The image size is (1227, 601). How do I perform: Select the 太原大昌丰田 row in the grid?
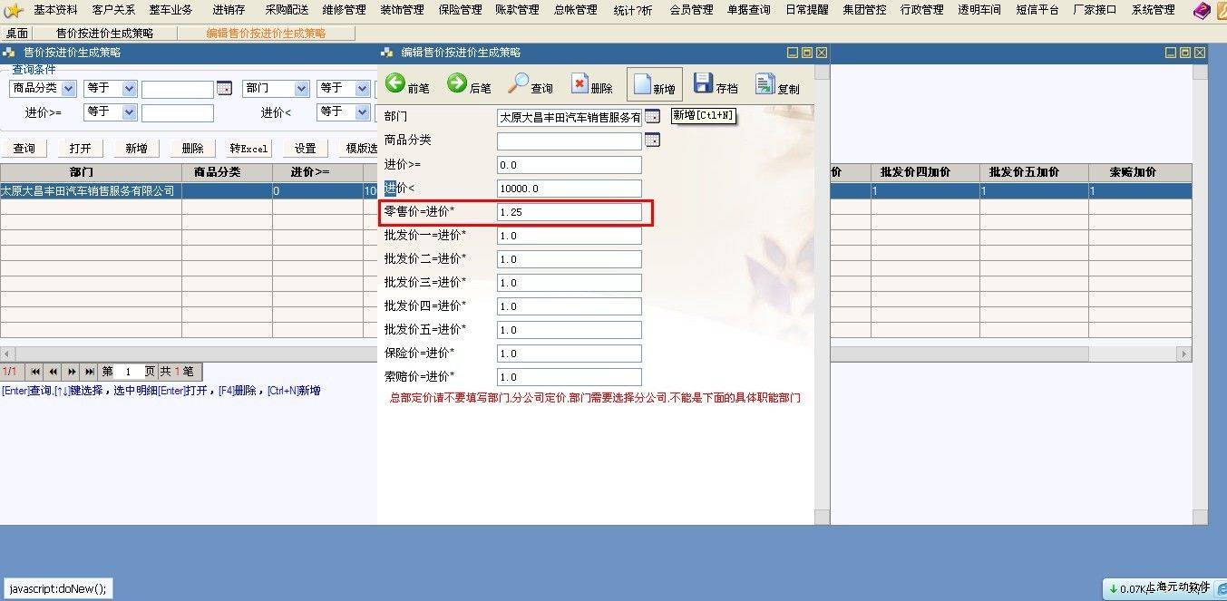pyautogui.click(x=89, y=191)
